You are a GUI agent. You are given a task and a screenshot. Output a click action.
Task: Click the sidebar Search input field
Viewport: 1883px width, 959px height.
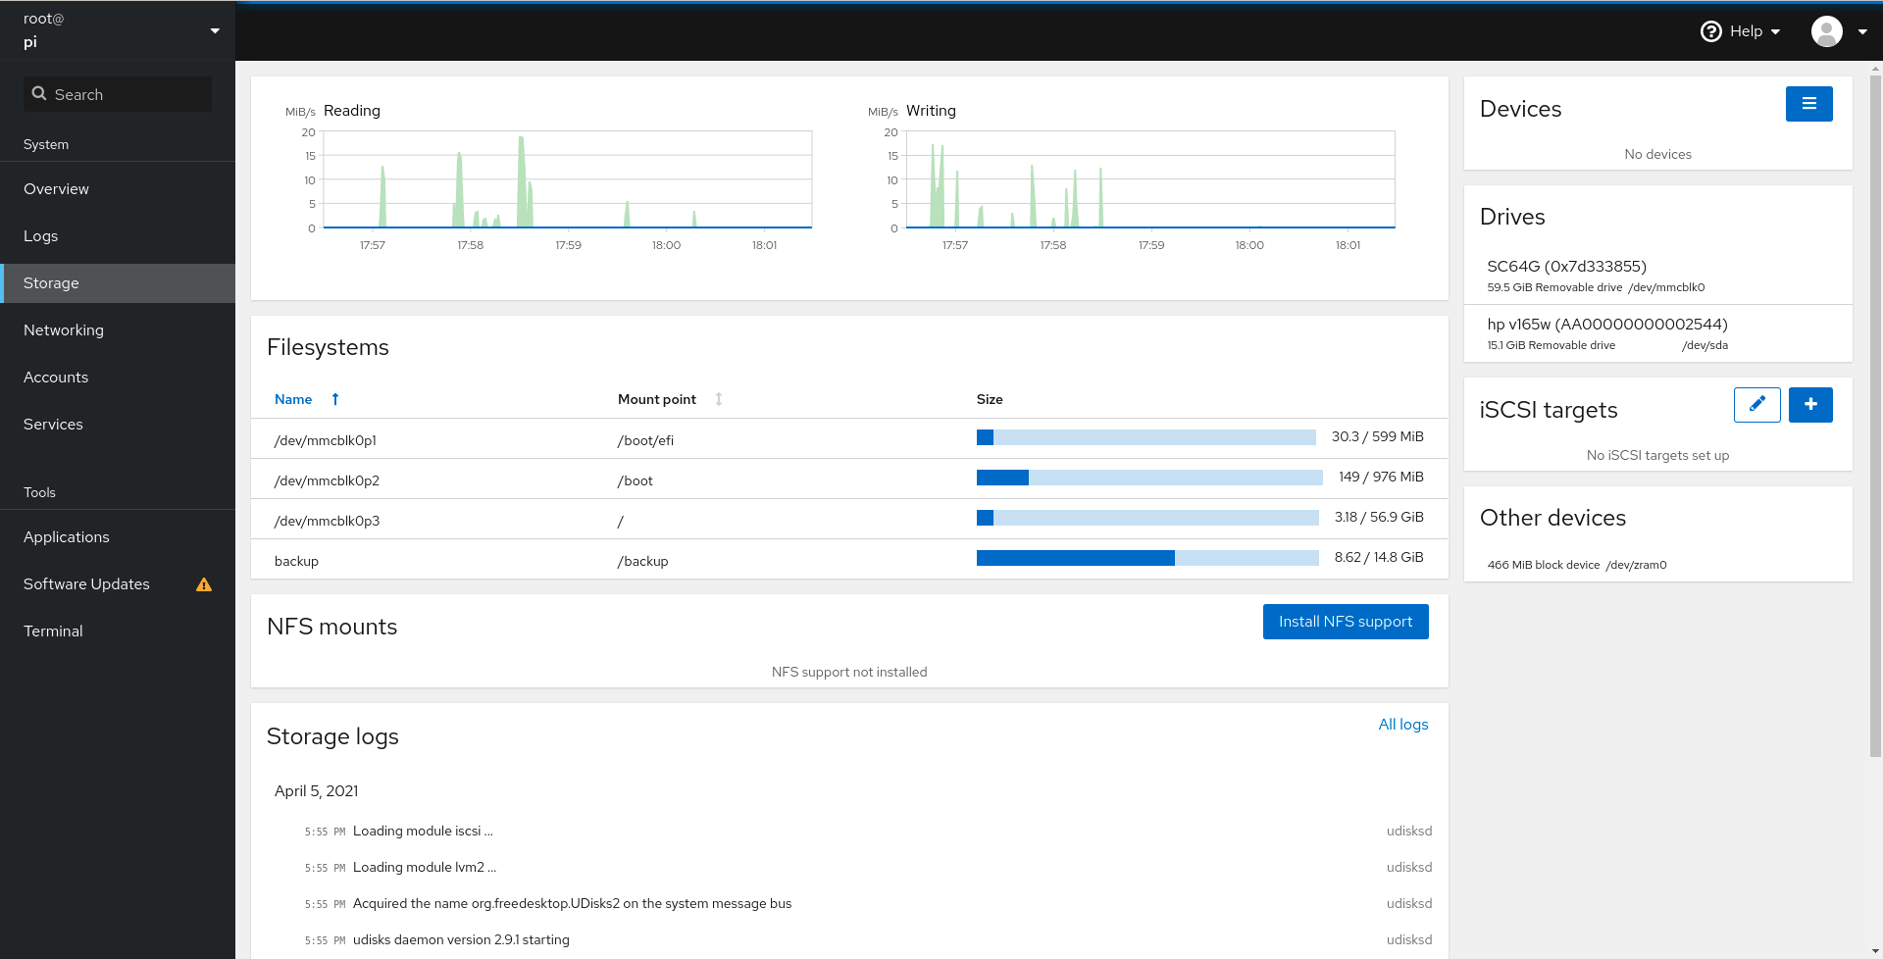point(127,94)
